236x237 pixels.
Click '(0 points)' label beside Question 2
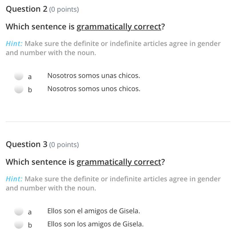[x=64, y=9]
